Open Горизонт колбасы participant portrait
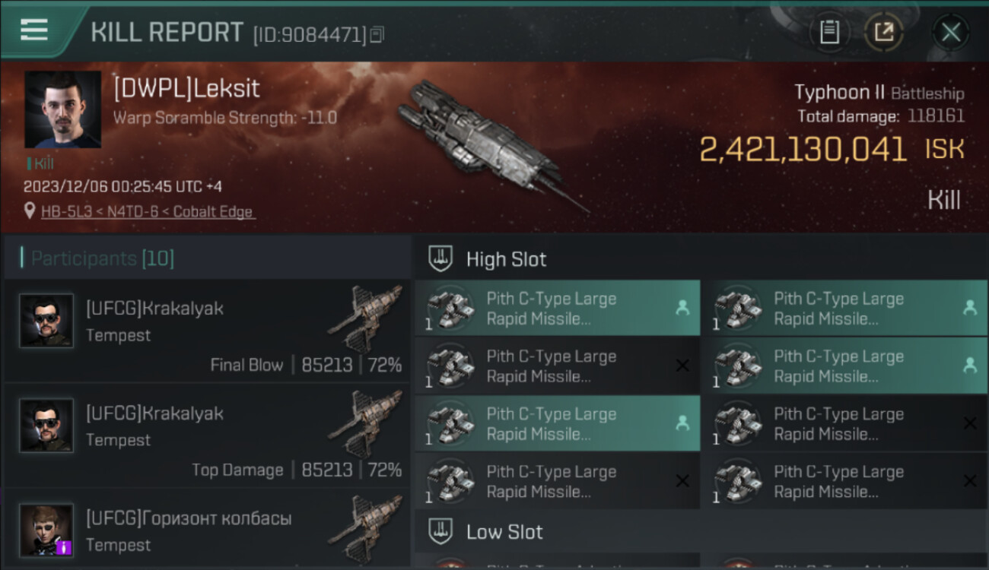Screen dimensions: 989x570 (46, 530)
